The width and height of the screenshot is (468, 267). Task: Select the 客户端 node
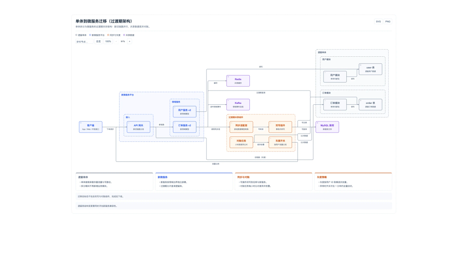click(90, 127)
